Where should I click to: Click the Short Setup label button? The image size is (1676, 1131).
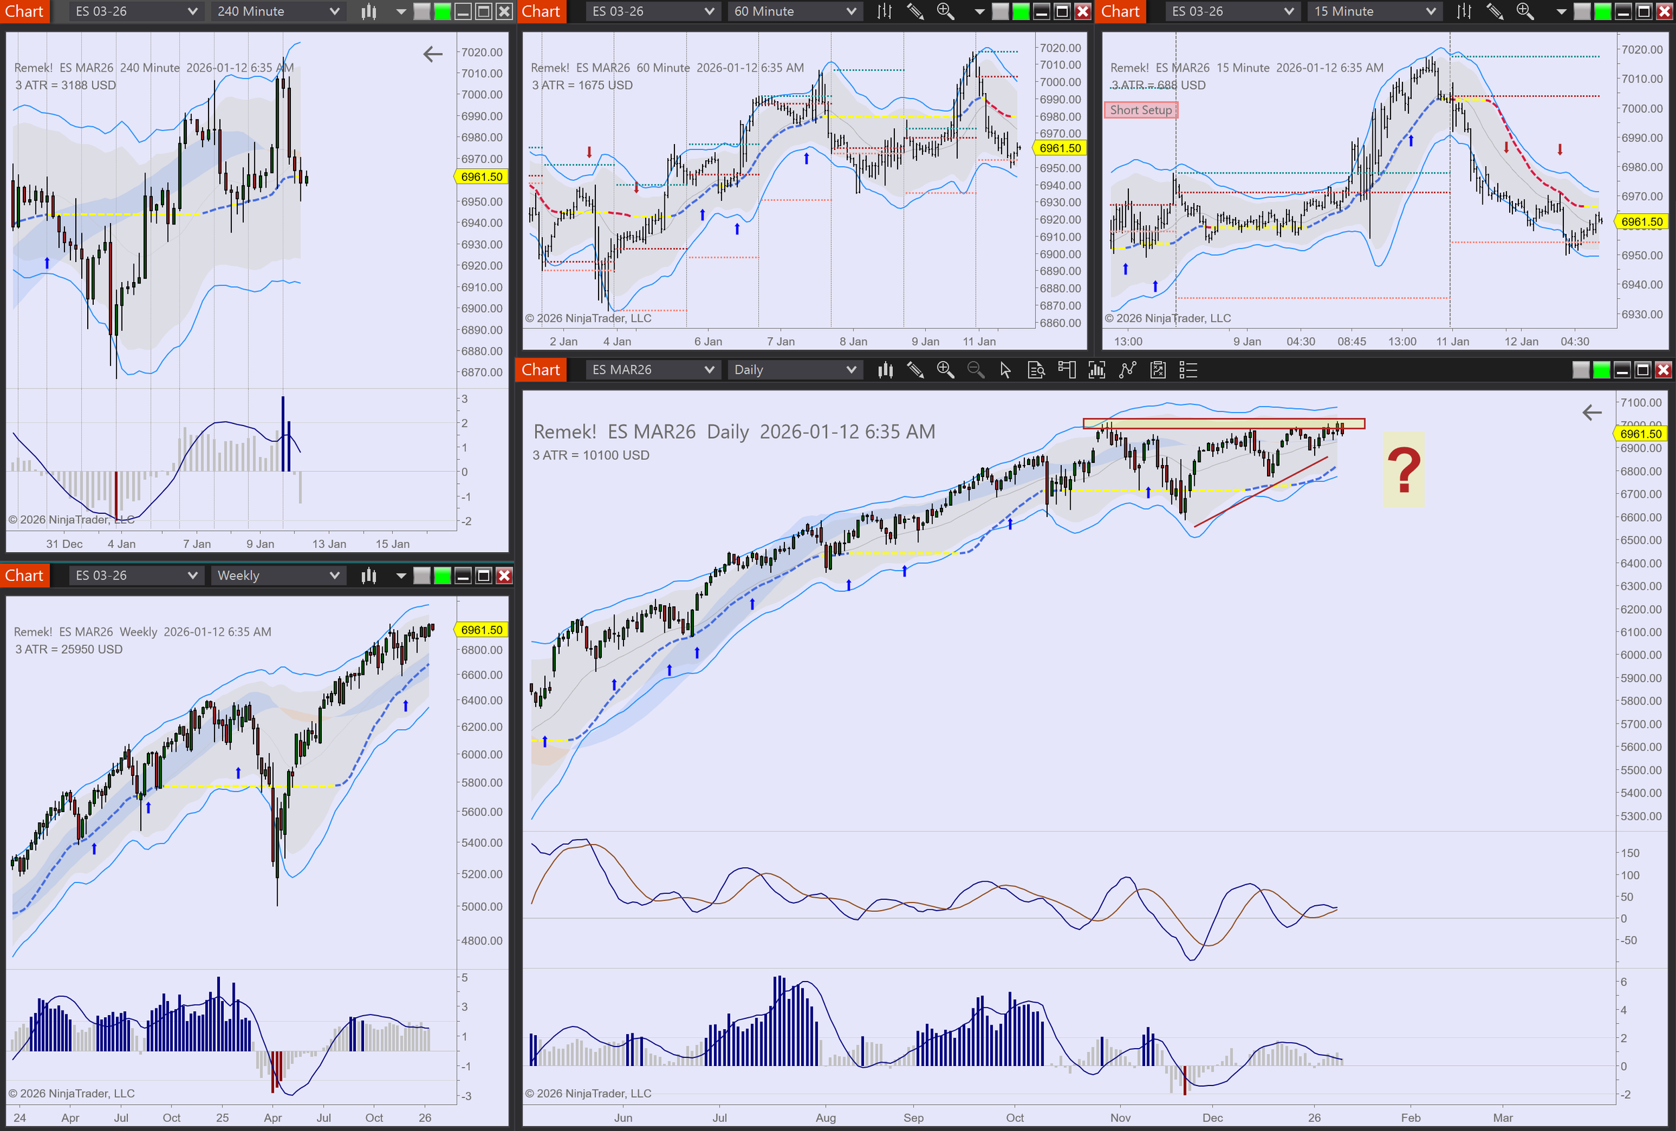point(1140,110)
